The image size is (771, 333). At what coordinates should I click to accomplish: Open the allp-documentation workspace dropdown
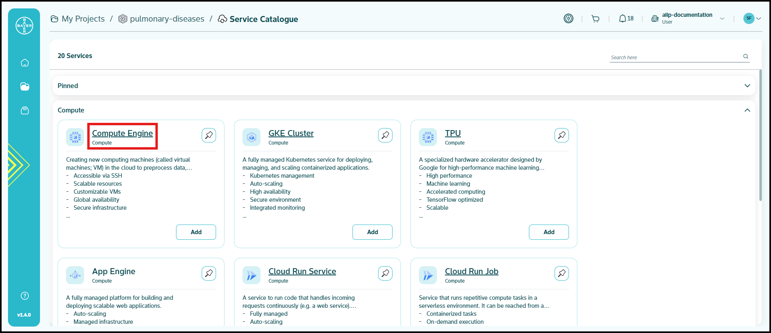click(x=722, y=18)
